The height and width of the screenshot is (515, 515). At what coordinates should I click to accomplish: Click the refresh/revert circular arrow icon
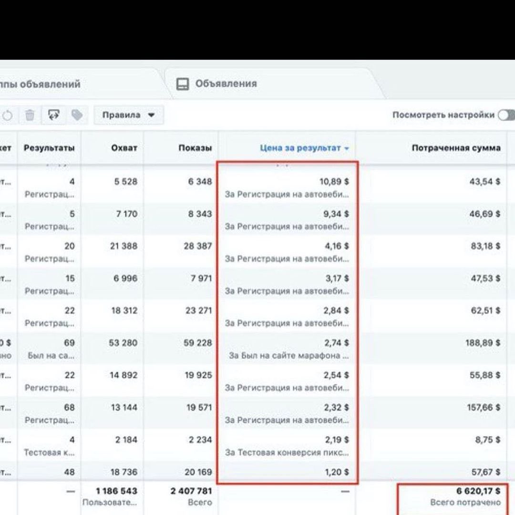[x=7, y=115]
